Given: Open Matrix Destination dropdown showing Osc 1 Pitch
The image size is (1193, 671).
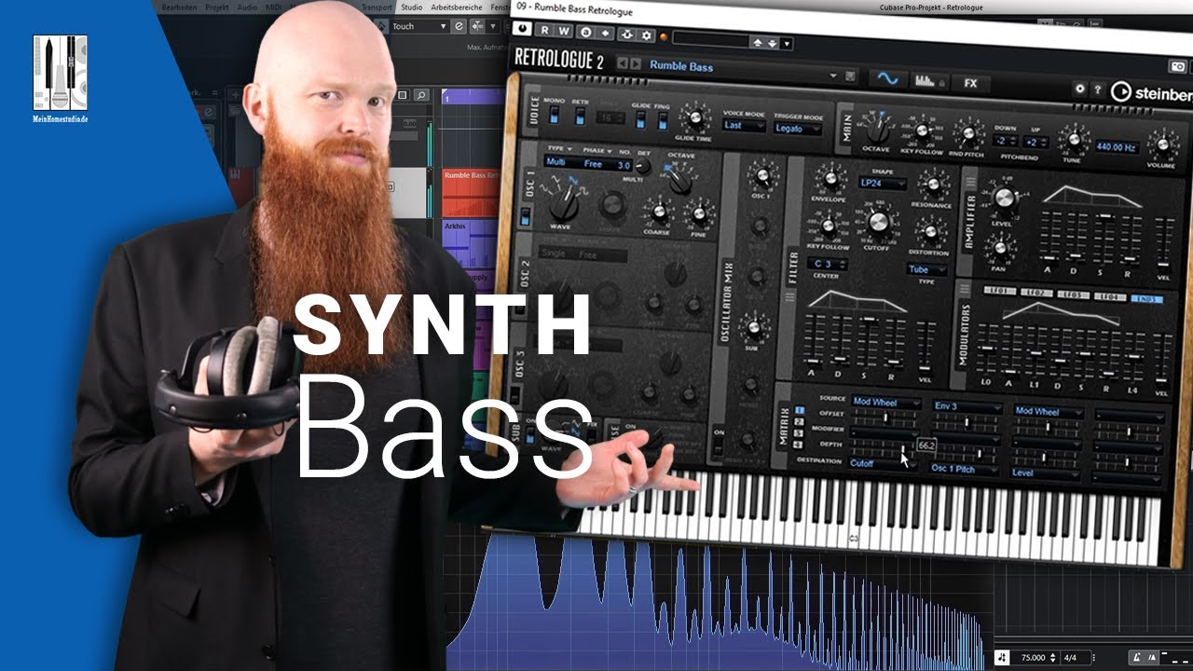Looking at the screenshot, I should point(963,468).
